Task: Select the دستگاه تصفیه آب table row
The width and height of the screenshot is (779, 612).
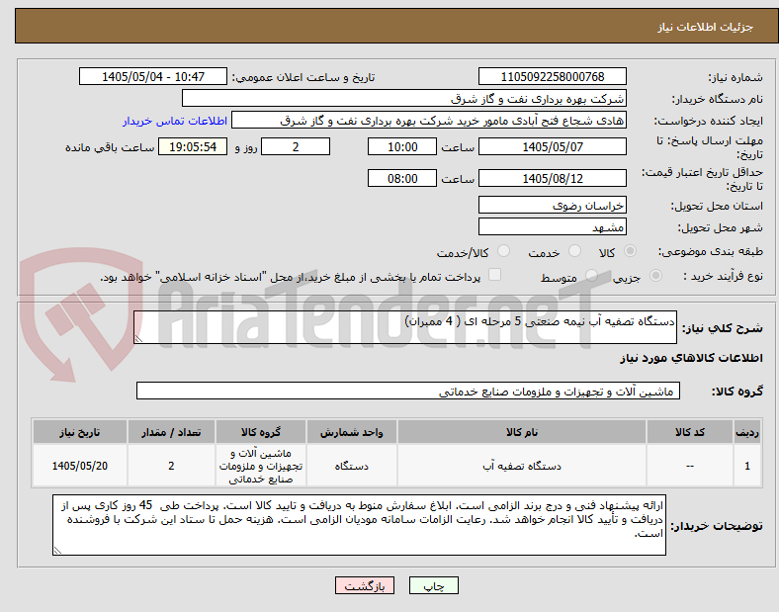Action: point(396,466)
